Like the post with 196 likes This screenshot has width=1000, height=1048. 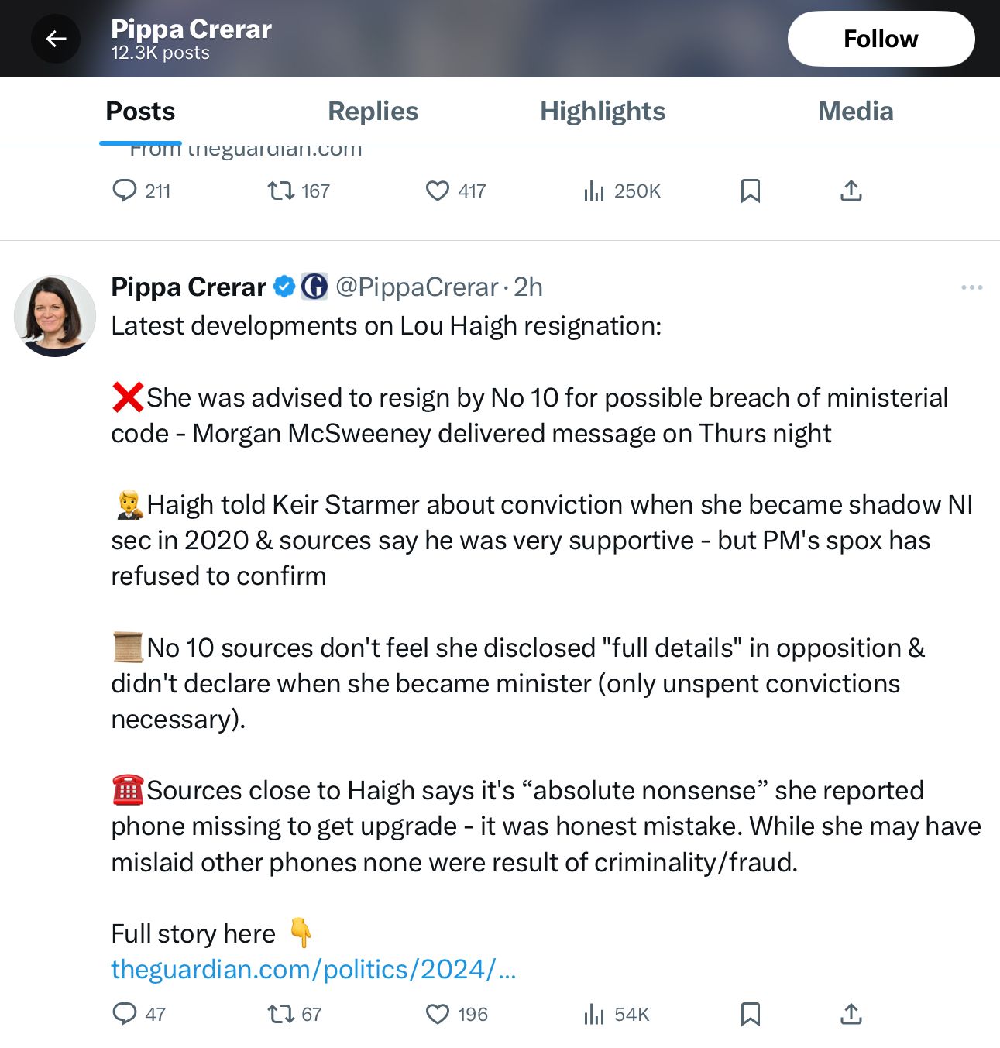(438, 1014)
